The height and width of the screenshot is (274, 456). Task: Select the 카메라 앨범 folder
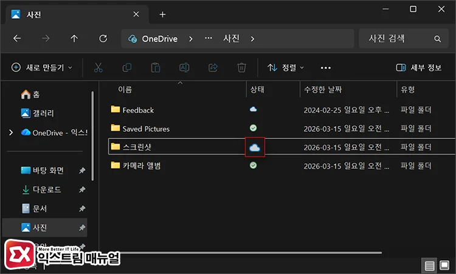[136, 165]
